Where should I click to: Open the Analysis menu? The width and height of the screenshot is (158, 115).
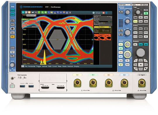pos(70,66)
